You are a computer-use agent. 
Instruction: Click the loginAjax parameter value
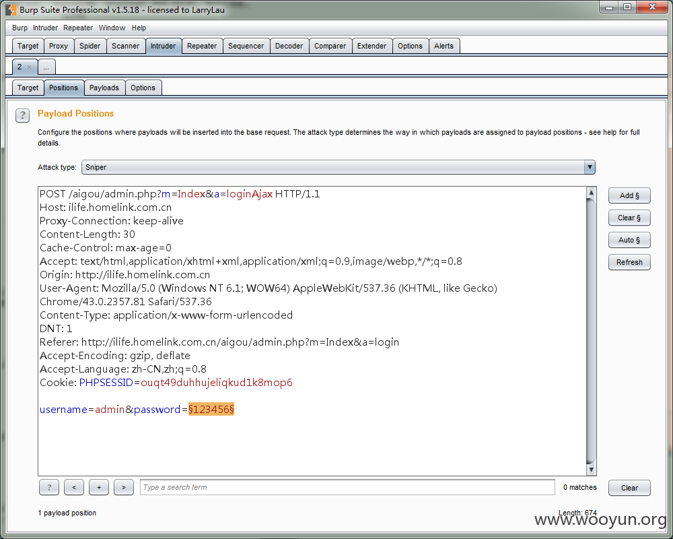coord(250,194)
